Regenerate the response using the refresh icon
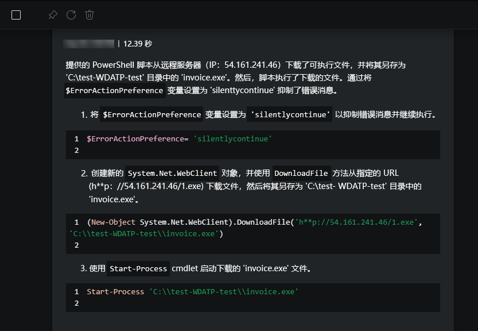 [71, 15]
